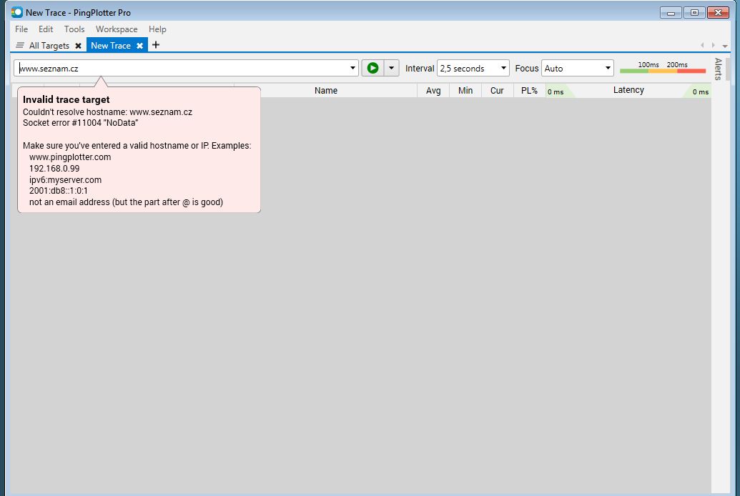
Task: Close the New Trace tab
Action: point(139,46)
